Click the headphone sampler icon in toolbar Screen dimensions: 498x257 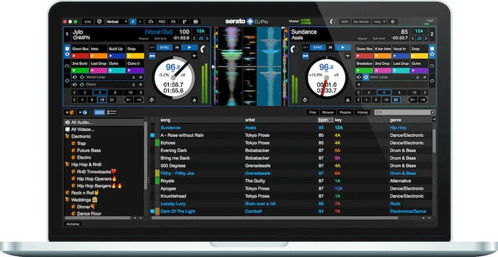tap(151, 22)
